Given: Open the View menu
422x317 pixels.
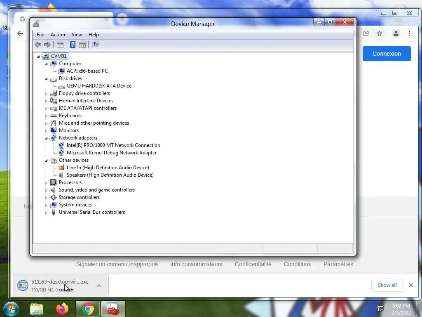Looking at the screenshot, I should 77,35.
